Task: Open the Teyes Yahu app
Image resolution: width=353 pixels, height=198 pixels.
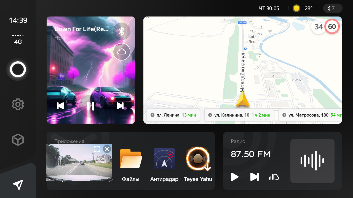Action: (198, 165)
